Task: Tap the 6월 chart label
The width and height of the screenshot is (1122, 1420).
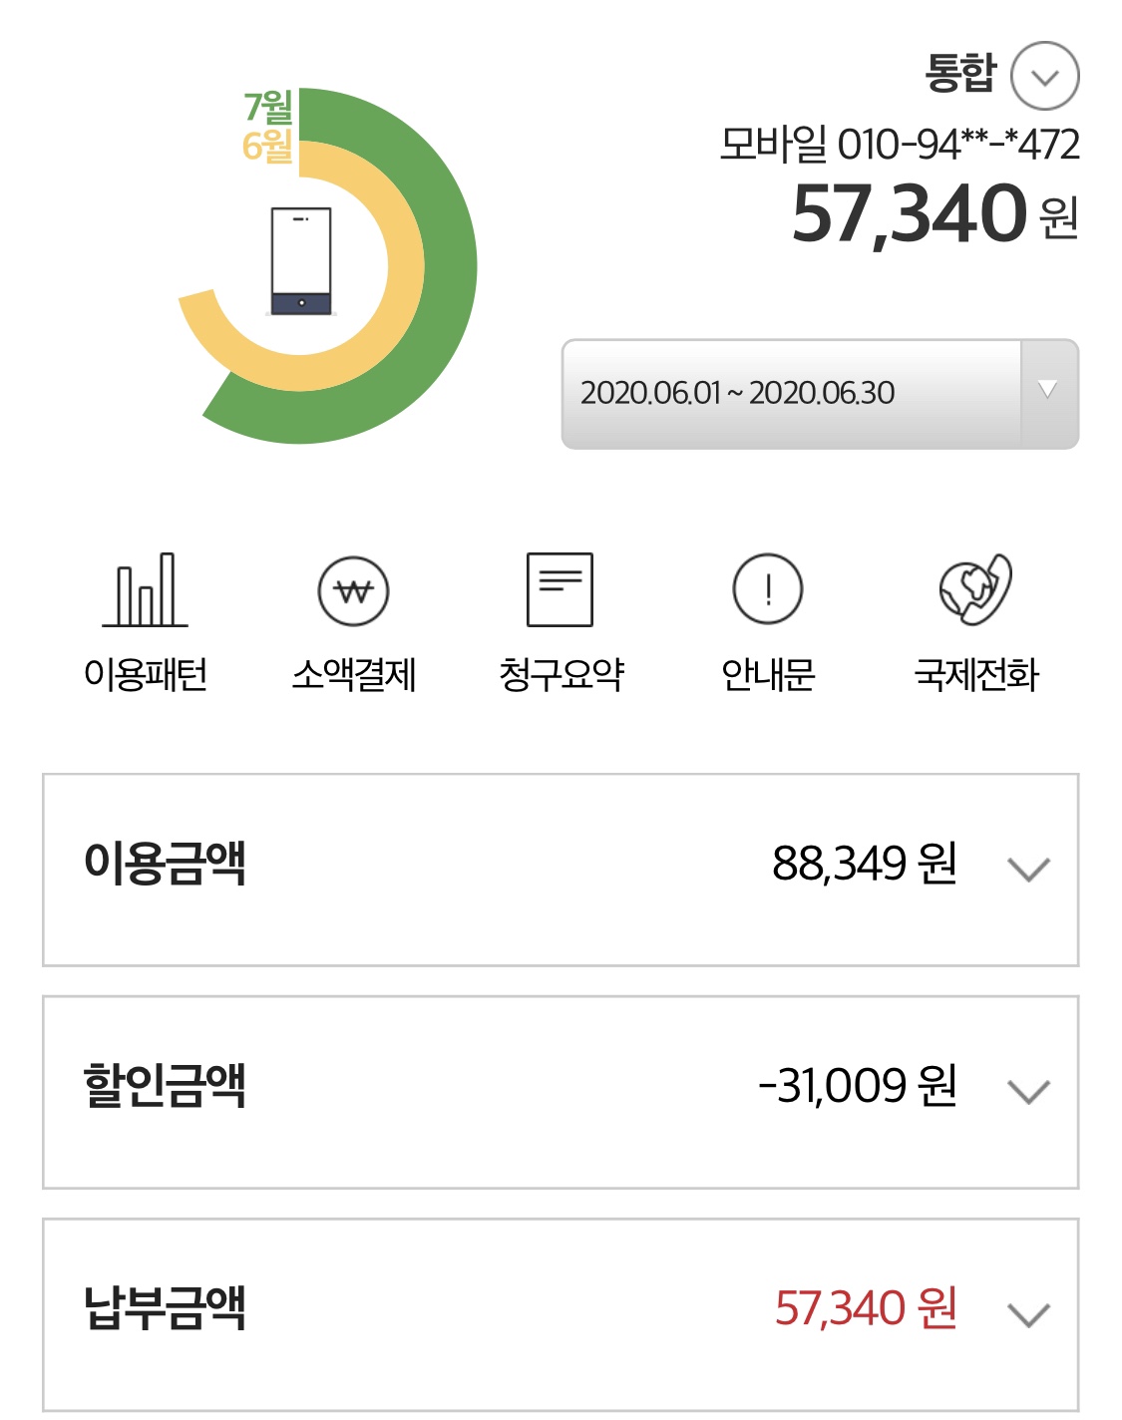Action: point(267,146)
